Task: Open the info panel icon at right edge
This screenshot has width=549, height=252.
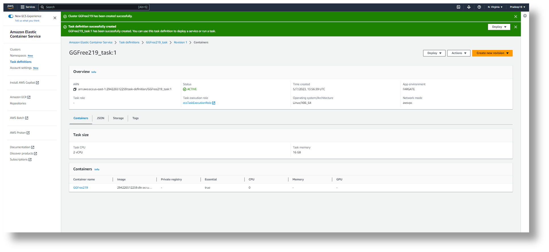Action: point(525,16)
